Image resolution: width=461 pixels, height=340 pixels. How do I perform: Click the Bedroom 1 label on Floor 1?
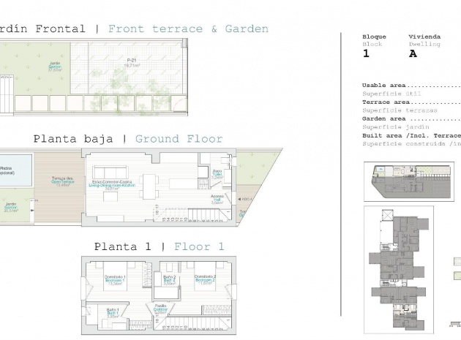click(x=115, y=279)
